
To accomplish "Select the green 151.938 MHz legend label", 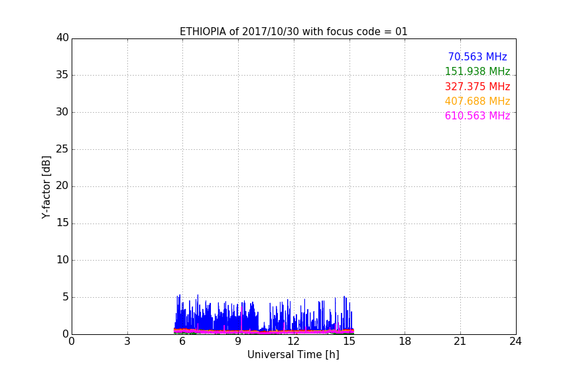I will click(x=477, y=71).
